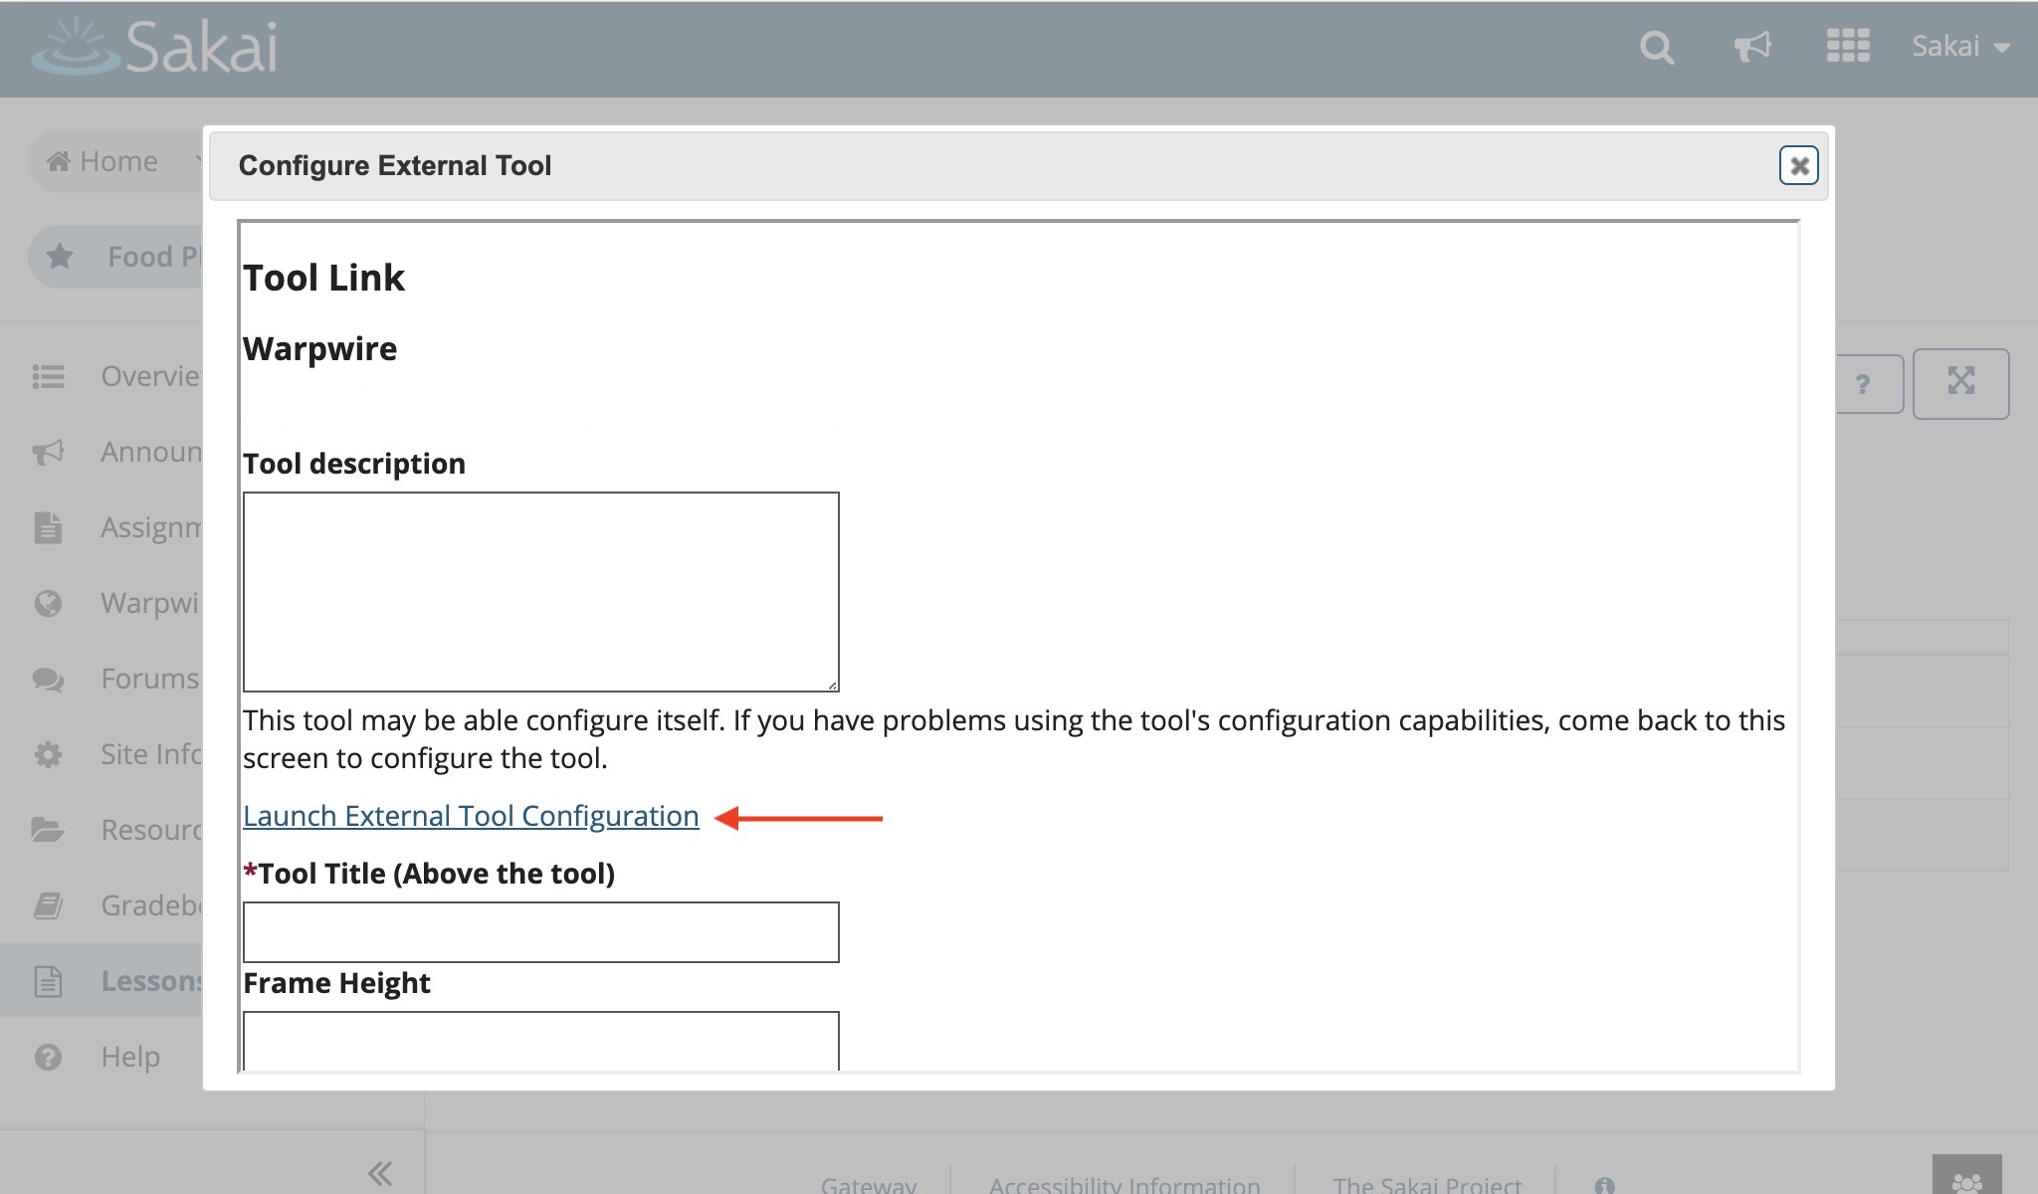Open the sites grid icon
Viewport: 2038px width, 1194px height.
point(1848,47)
